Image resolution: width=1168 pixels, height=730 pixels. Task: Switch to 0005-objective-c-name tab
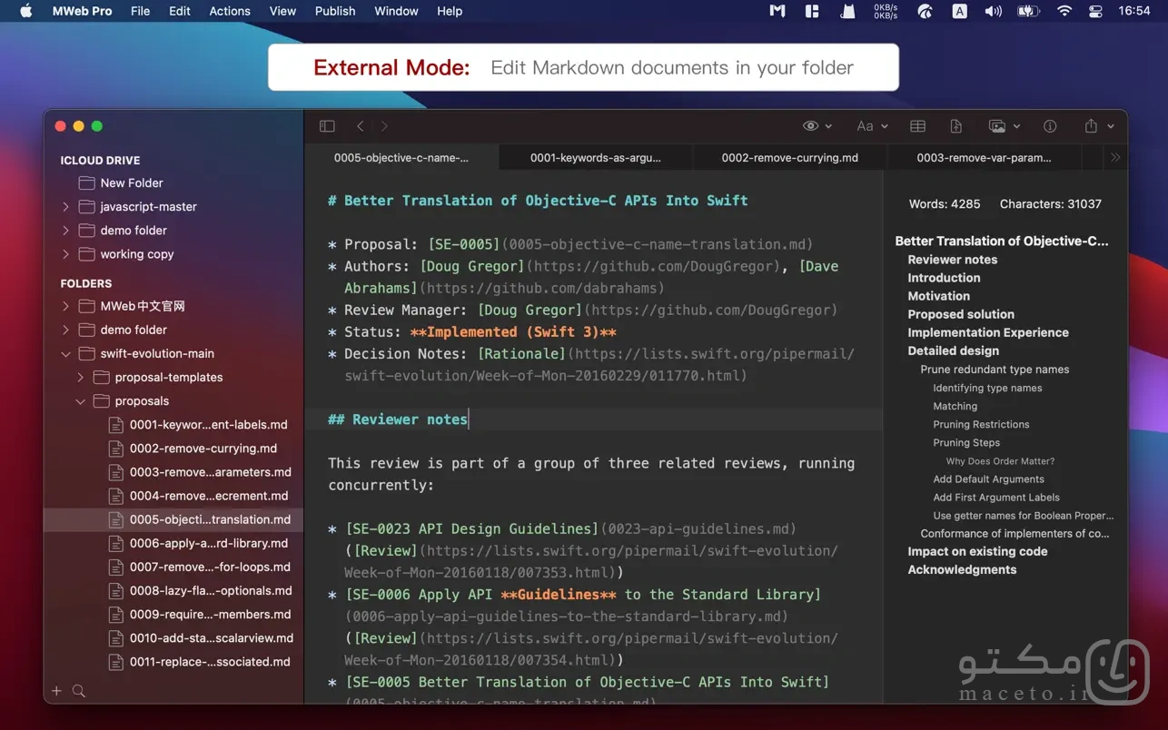pos(401,157)
